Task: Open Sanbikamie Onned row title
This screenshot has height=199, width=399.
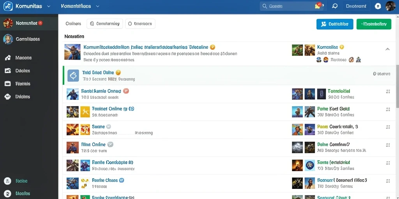Action: click(101, 91)
